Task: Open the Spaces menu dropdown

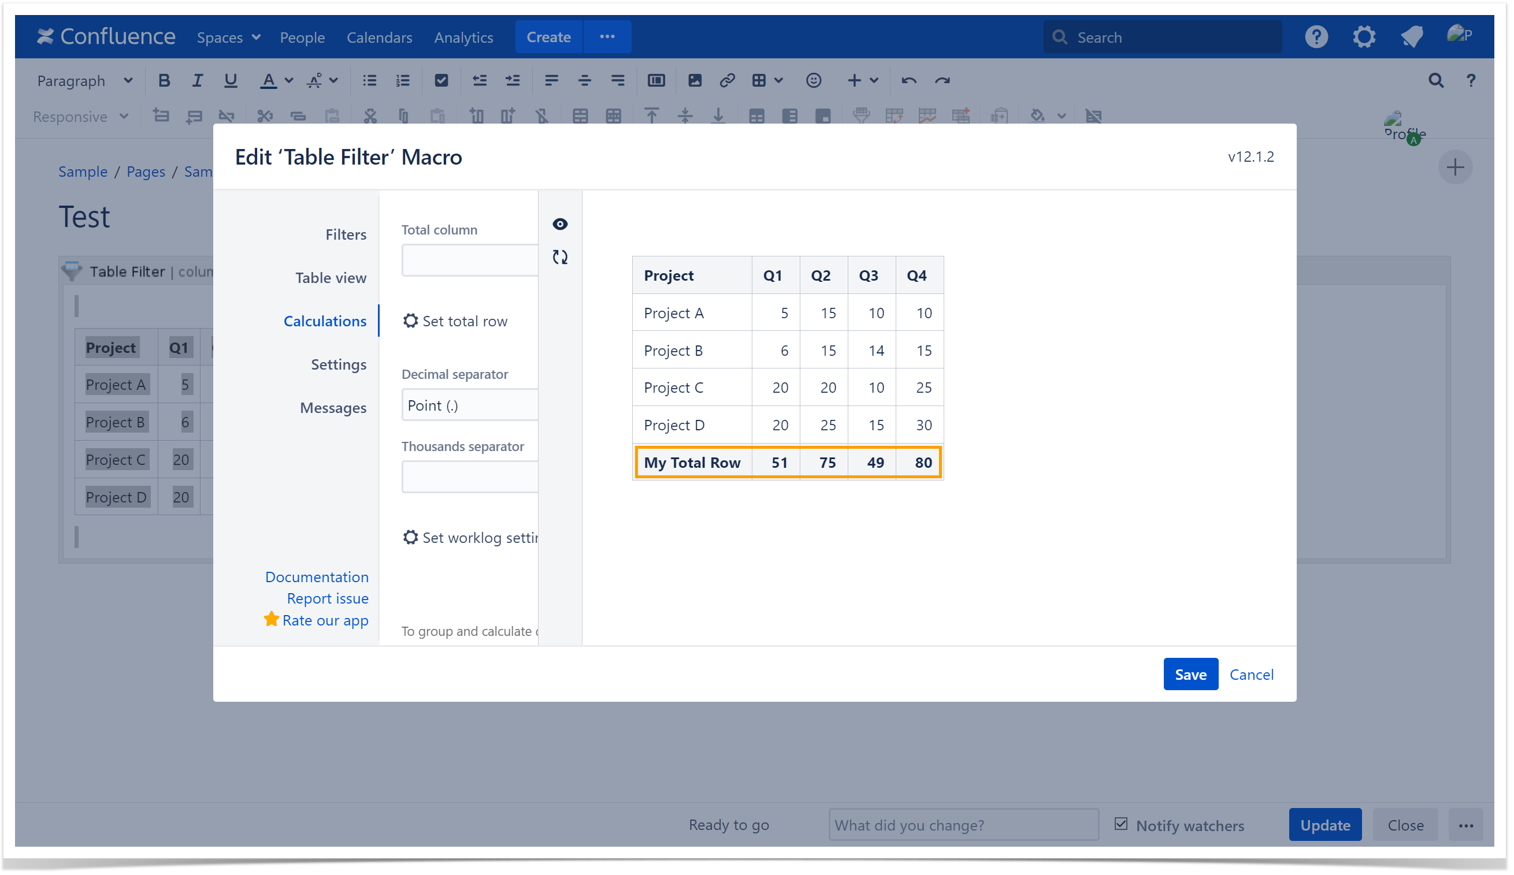Action: click(228, 37)
